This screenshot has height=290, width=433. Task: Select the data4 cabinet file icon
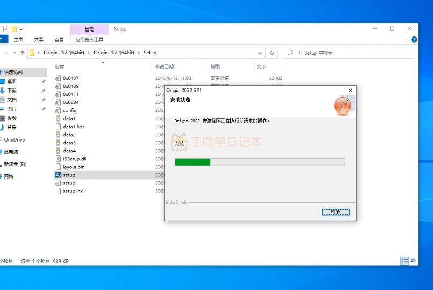click(58, 151)
